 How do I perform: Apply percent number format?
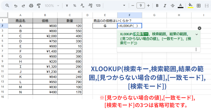75,6
